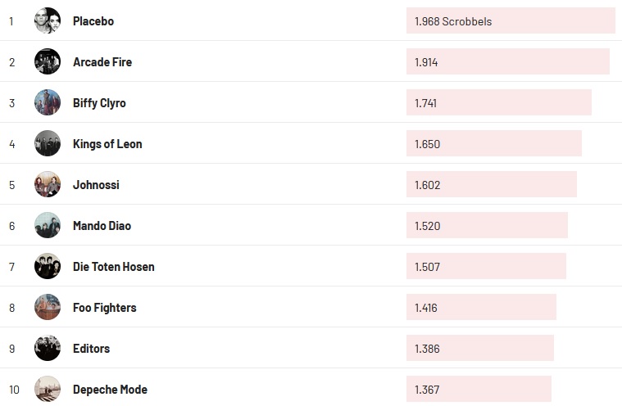Select Kings of Leon's round avatar
Image resolution: width=622 pixels, height=406 pixels.
(x=48, y=143)
